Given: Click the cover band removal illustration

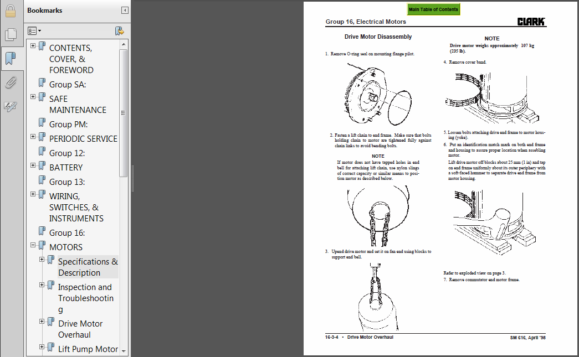Looking at the screenshot, I should click(492, 98).
